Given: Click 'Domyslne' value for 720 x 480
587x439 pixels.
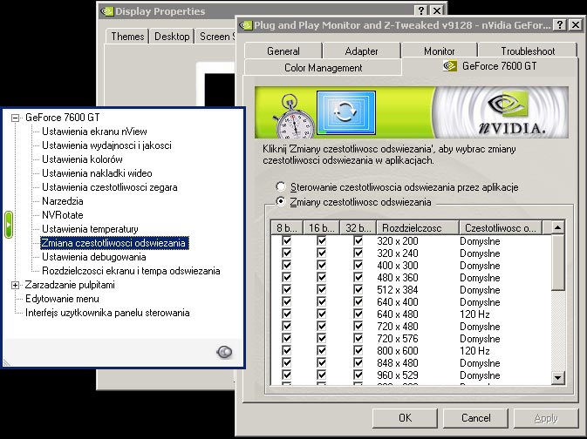Looking at the screenshot, I should (x=480, y=327).
